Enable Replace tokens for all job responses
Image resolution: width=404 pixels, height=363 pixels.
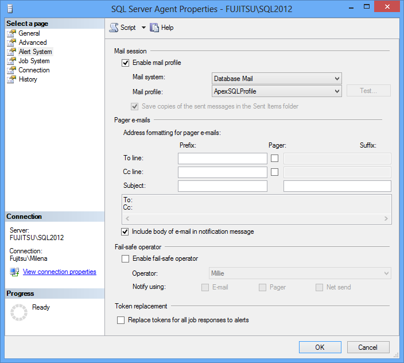pos(121,320)
